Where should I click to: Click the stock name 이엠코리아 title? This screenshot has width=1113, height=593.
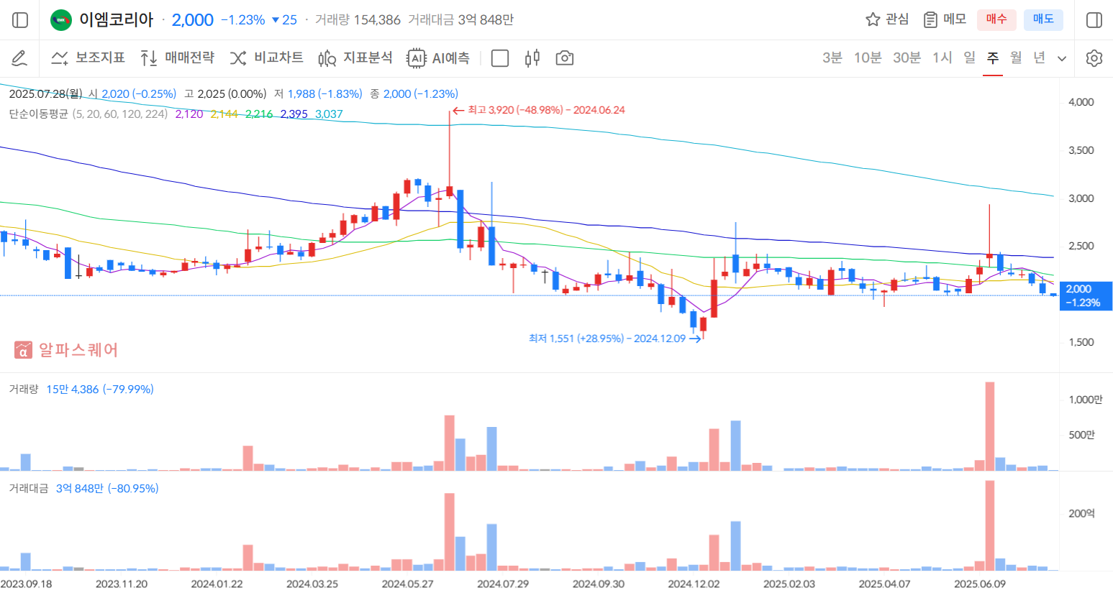tap(116, 19)
